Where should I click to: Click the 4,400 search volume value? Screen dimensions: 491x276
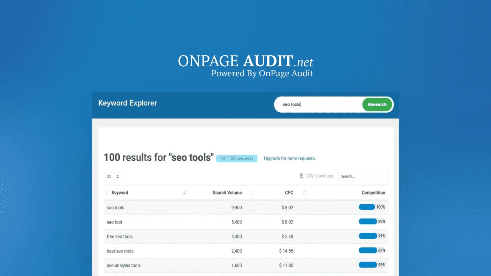coord(236,237)
